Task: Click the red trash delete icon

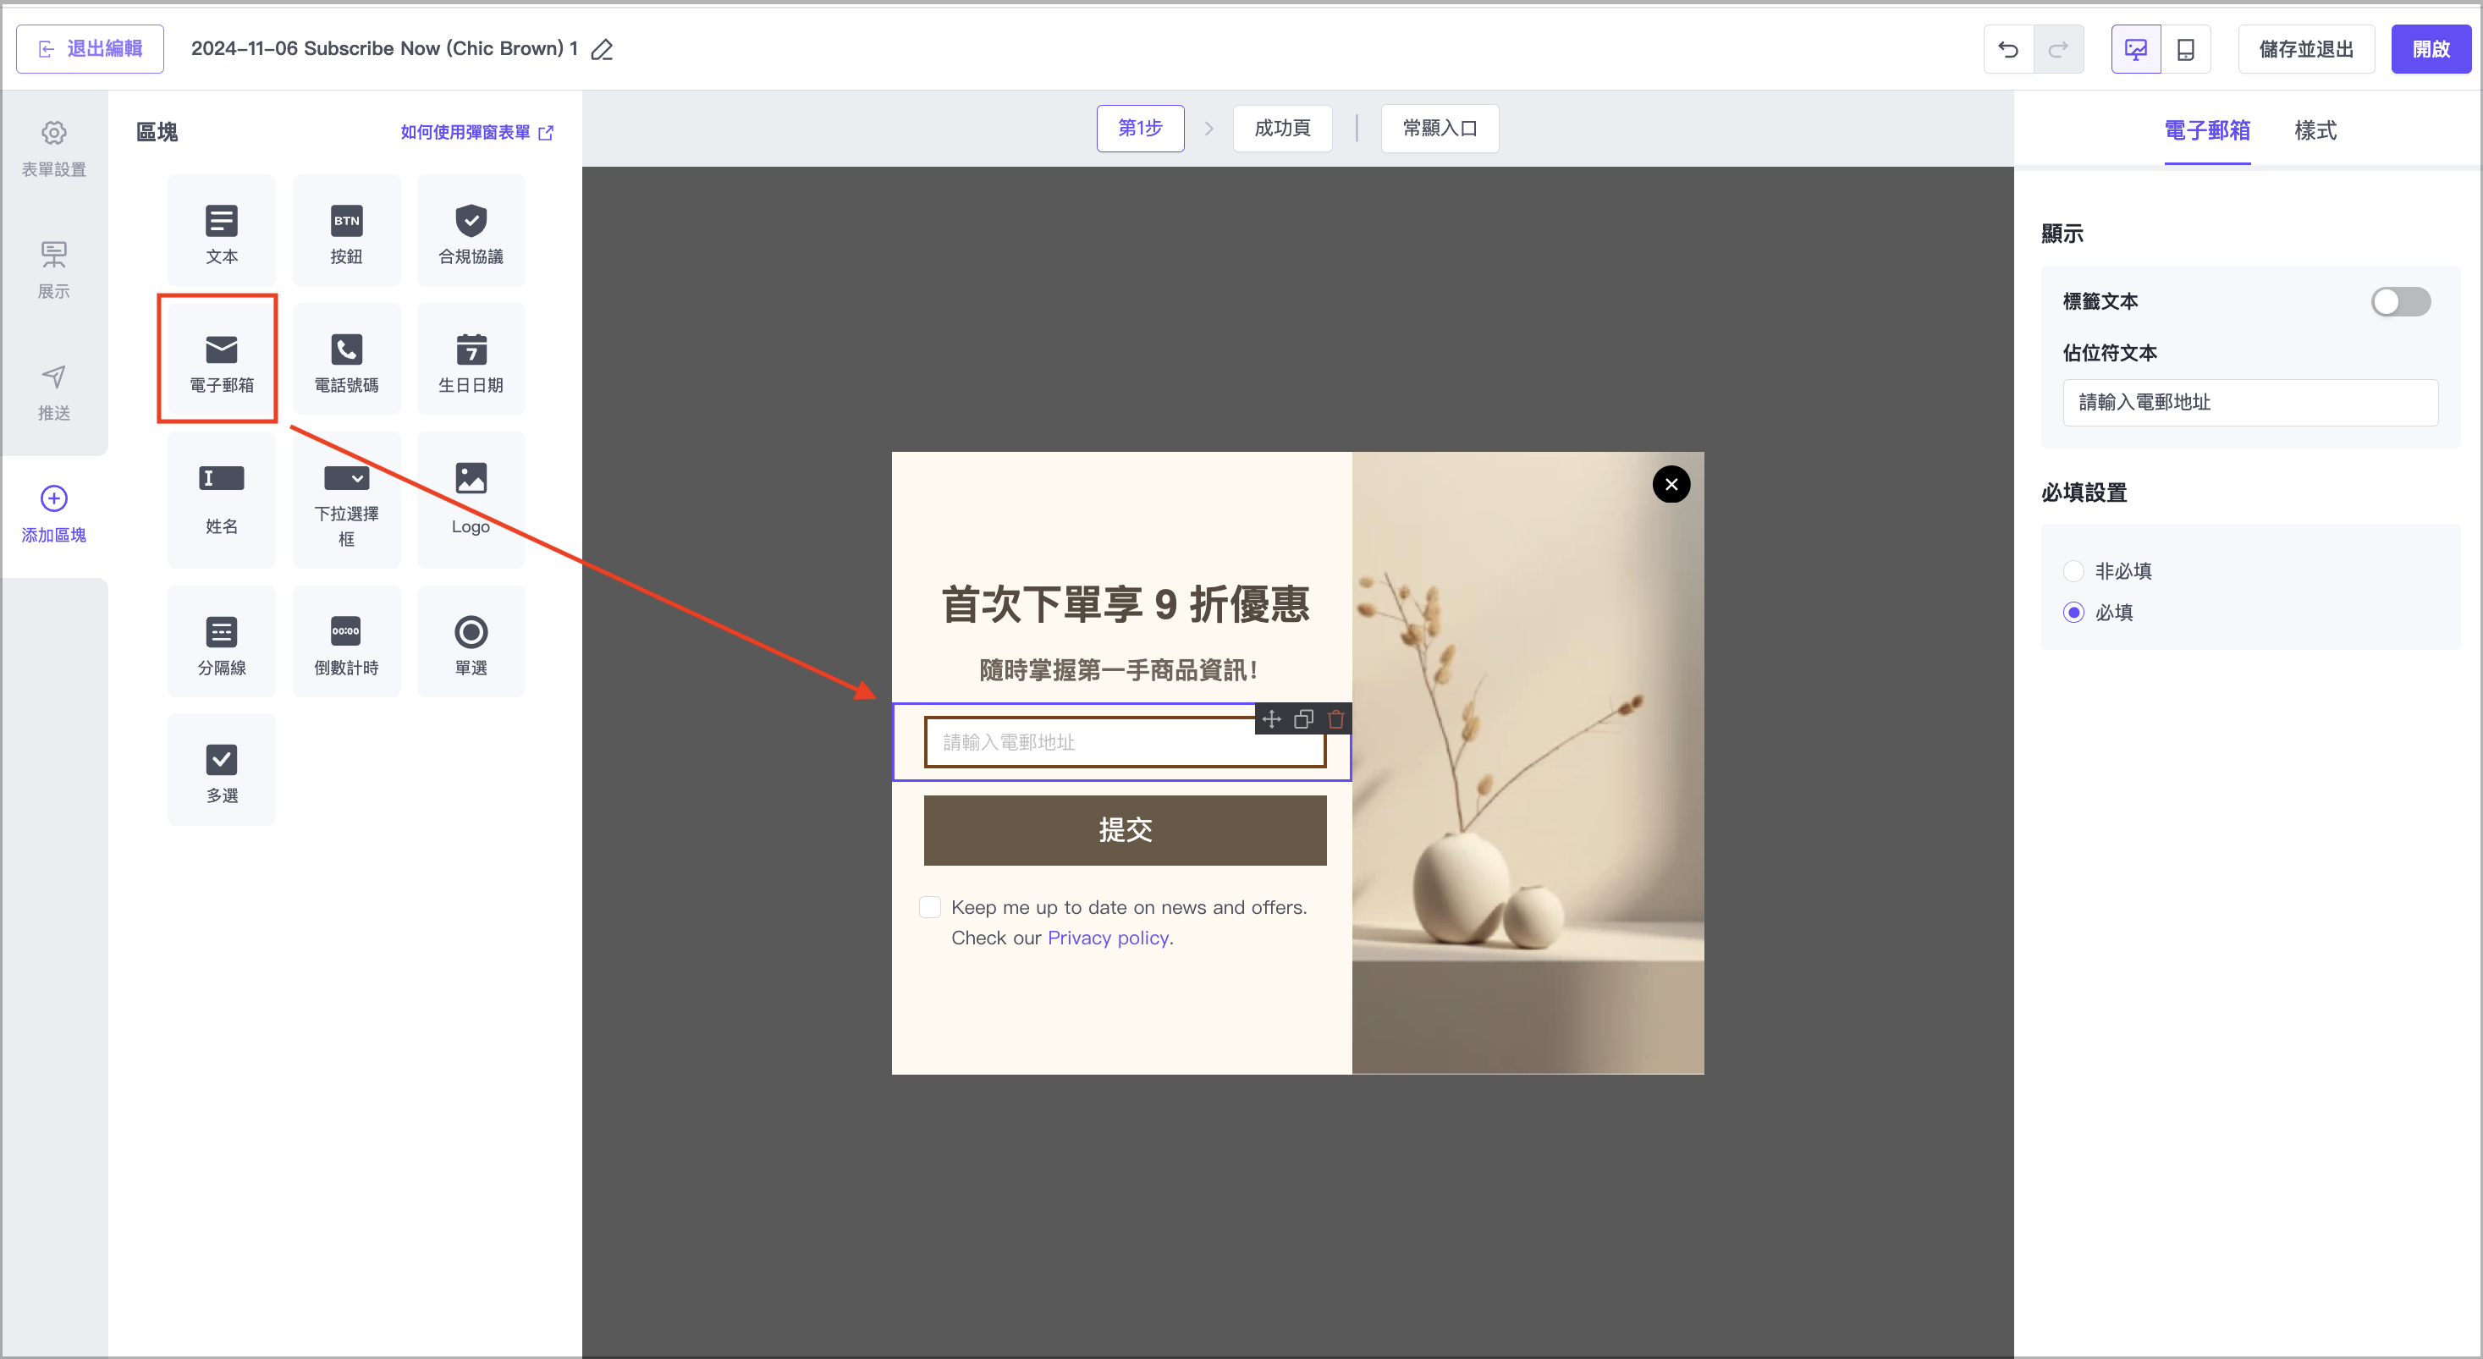Action: pyautogui.click(x=1336, y=719)
